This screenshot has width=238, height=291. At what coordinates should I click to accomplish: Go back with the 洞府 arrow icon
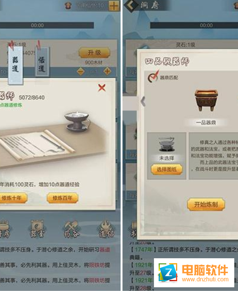131,5
